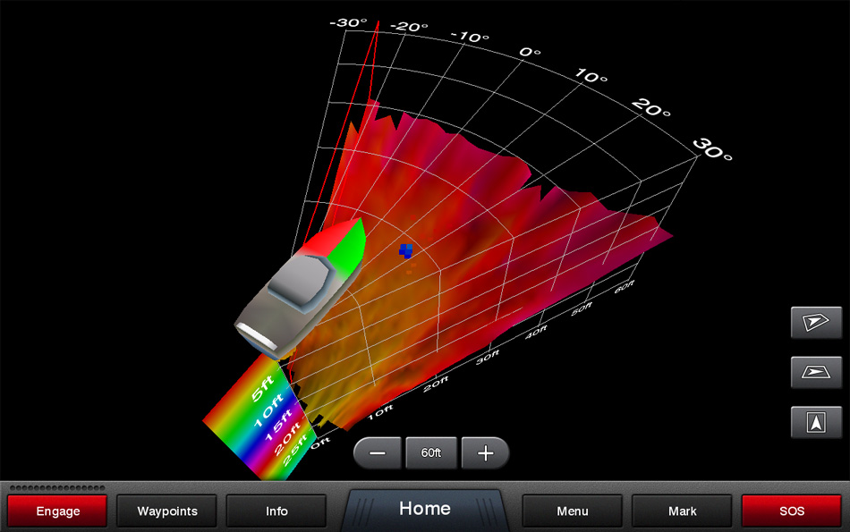850x532 pixels.
Task: Mark the current position
Action: pos(682,511)
